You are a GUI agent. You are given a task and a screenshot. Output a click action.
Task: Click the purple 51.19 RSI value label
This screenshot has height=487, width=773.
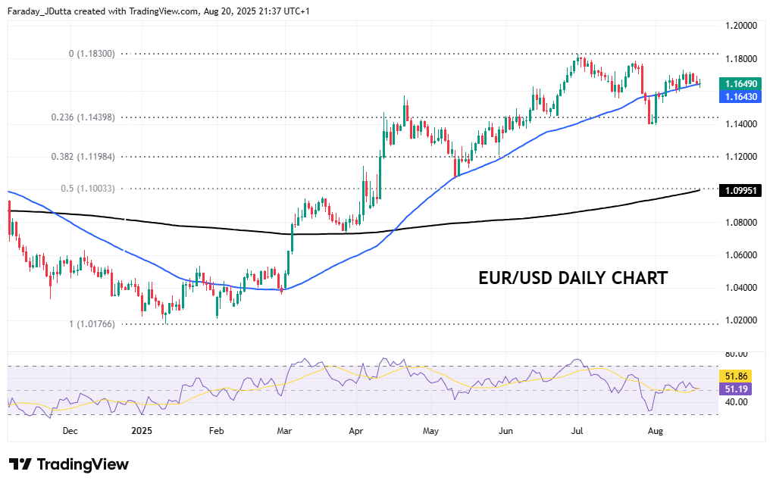[737, 389]
